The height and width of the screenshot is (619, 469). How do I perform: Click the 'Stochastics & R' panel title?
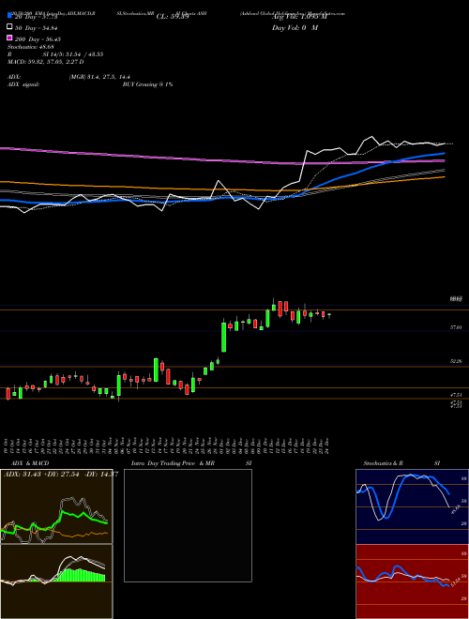point(384,463)
